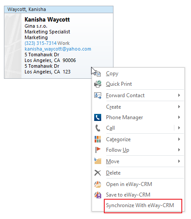Select the Categorize menu entry
Image resolution: width=191 pixels, height=219 pixels.
coord(138,139)
